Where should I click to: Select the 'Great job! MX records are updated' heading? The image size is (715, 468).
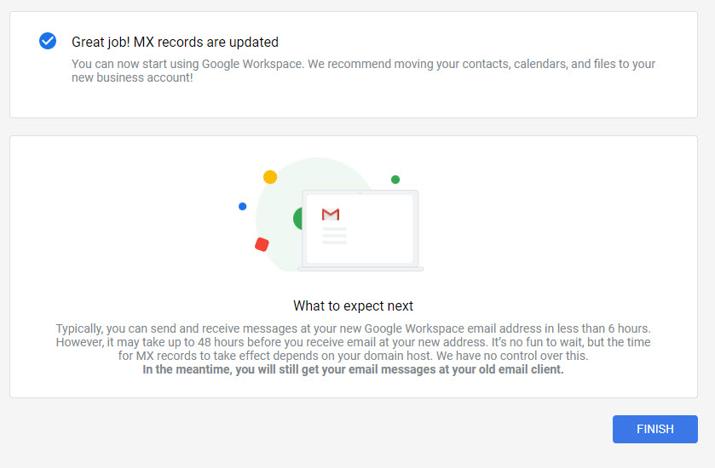pyautogui.click(x=175, y=42)
